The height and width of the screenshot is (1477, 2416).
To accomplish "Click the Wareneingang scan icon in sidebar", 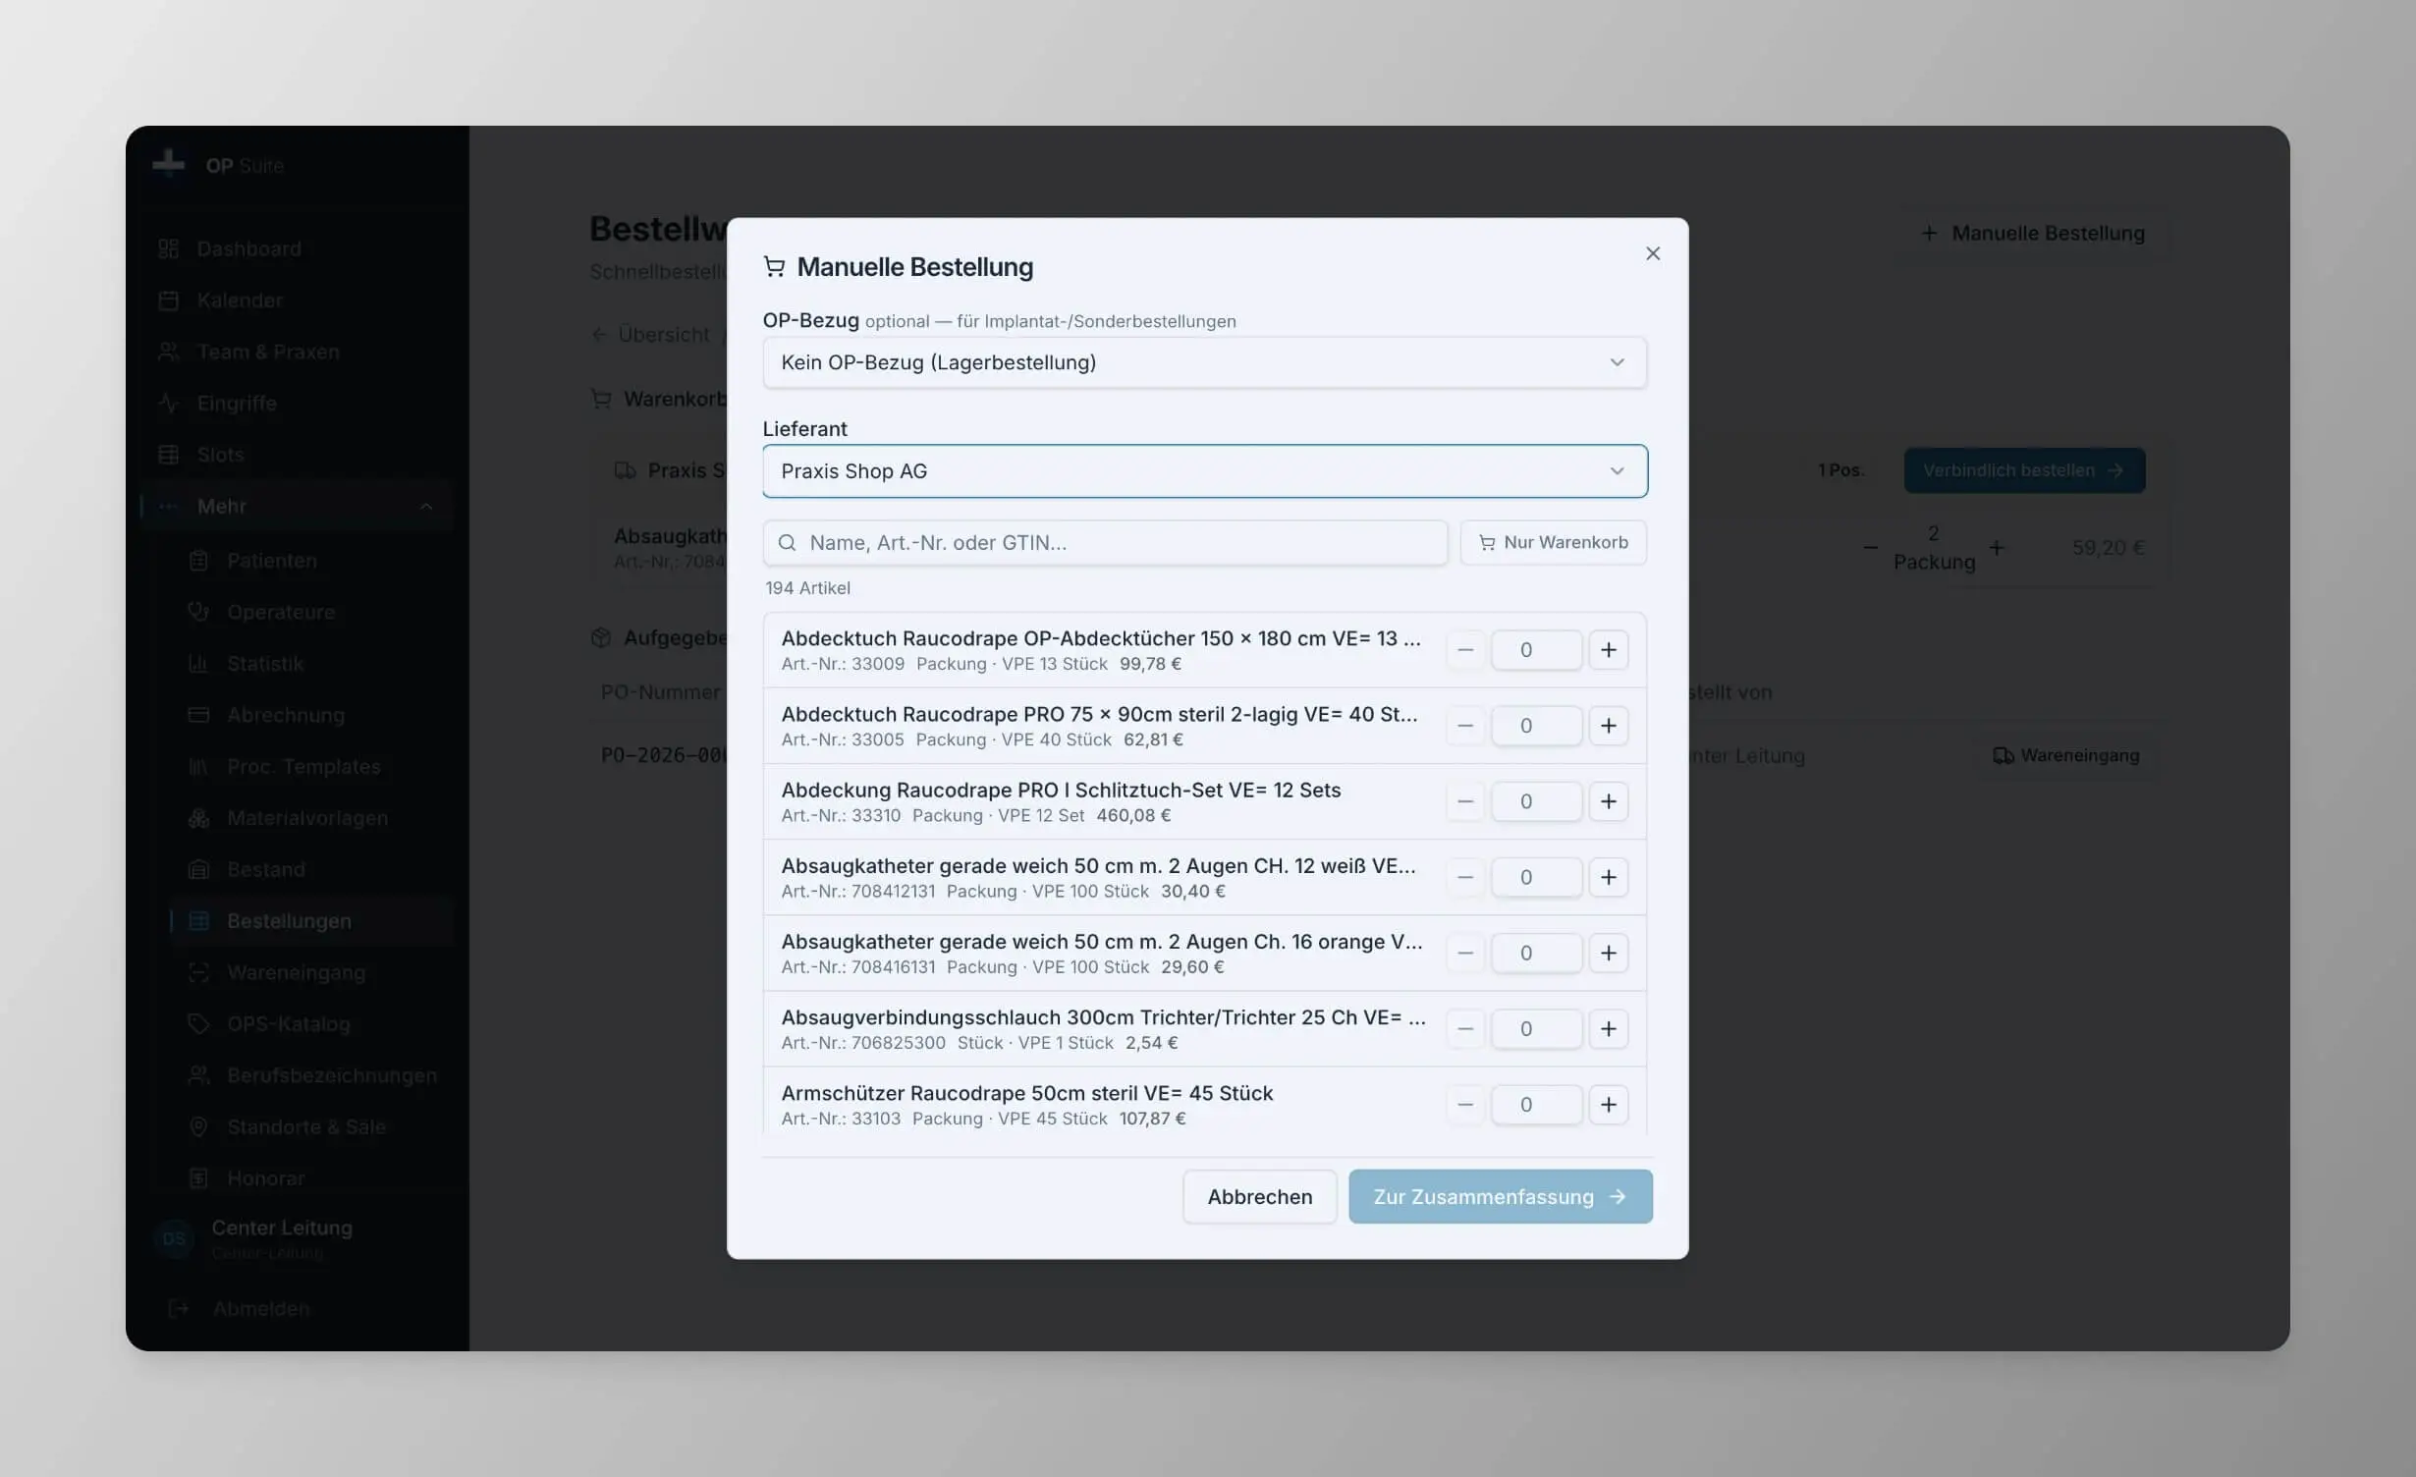I will point(198,972).
